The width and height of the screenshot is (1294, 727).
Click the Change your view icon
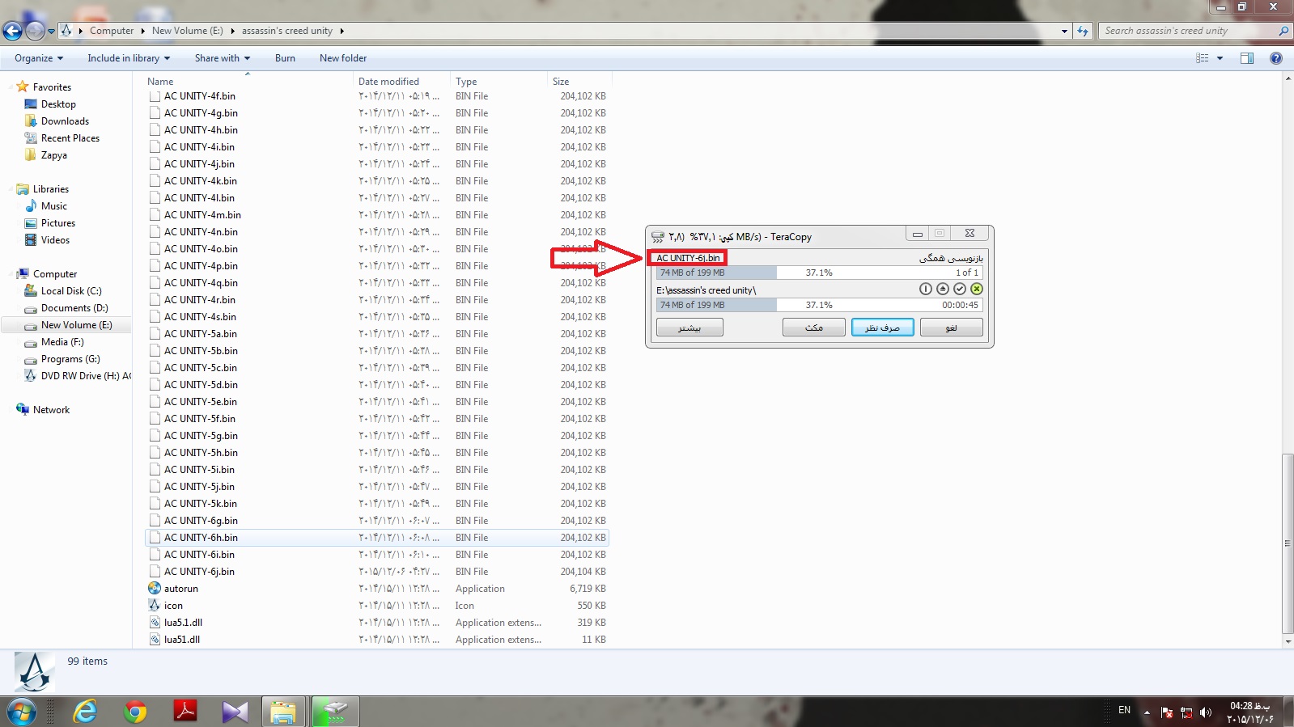coord(1203,58)
